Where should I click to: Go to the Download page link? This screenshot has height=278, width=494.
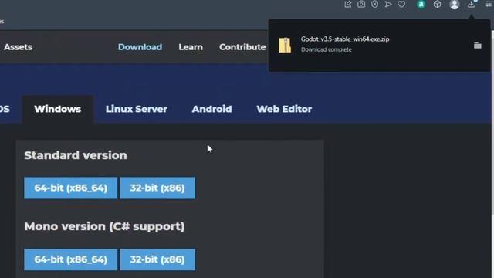140,47
